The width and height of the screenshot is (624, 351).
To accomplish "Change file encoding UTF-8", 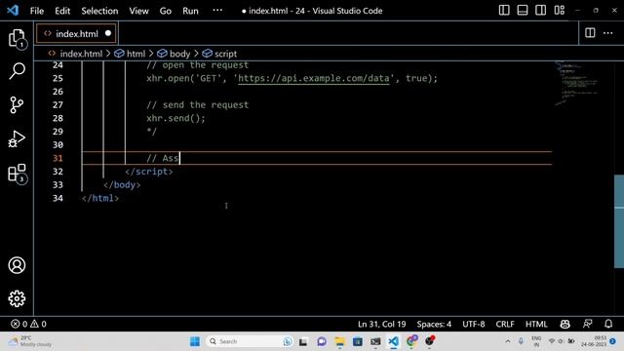I will 474,324.
